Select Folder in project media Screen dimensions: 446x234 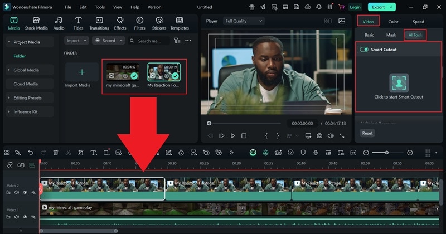coord(20,56)
